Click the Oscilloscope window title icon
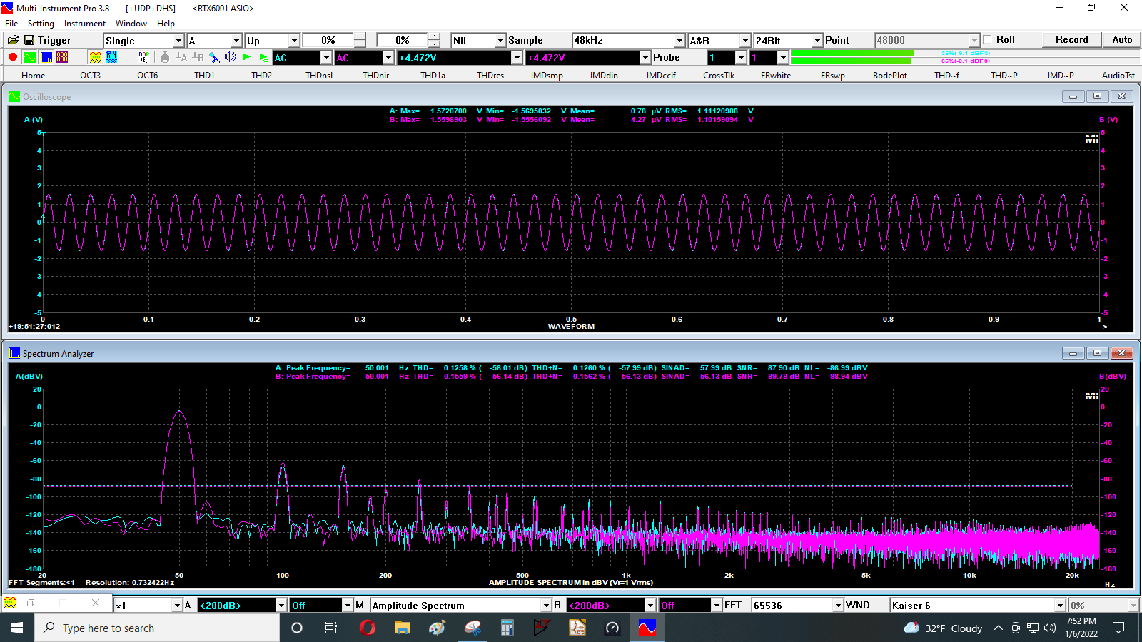 click(x=14, y=96)
